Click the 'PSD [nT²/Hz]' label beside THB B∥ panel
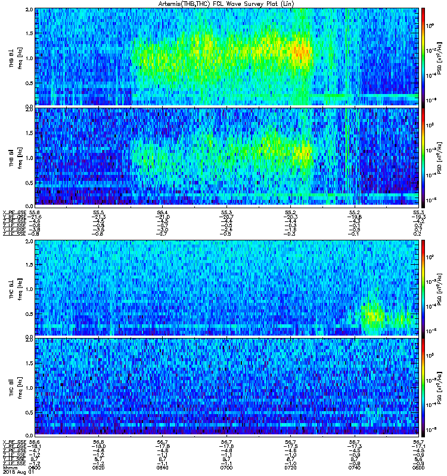The image size is (447, 476). (439, 158)
